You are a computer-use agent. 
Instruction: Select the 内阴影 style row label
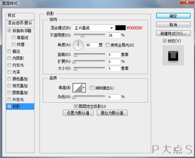(18, 58)
